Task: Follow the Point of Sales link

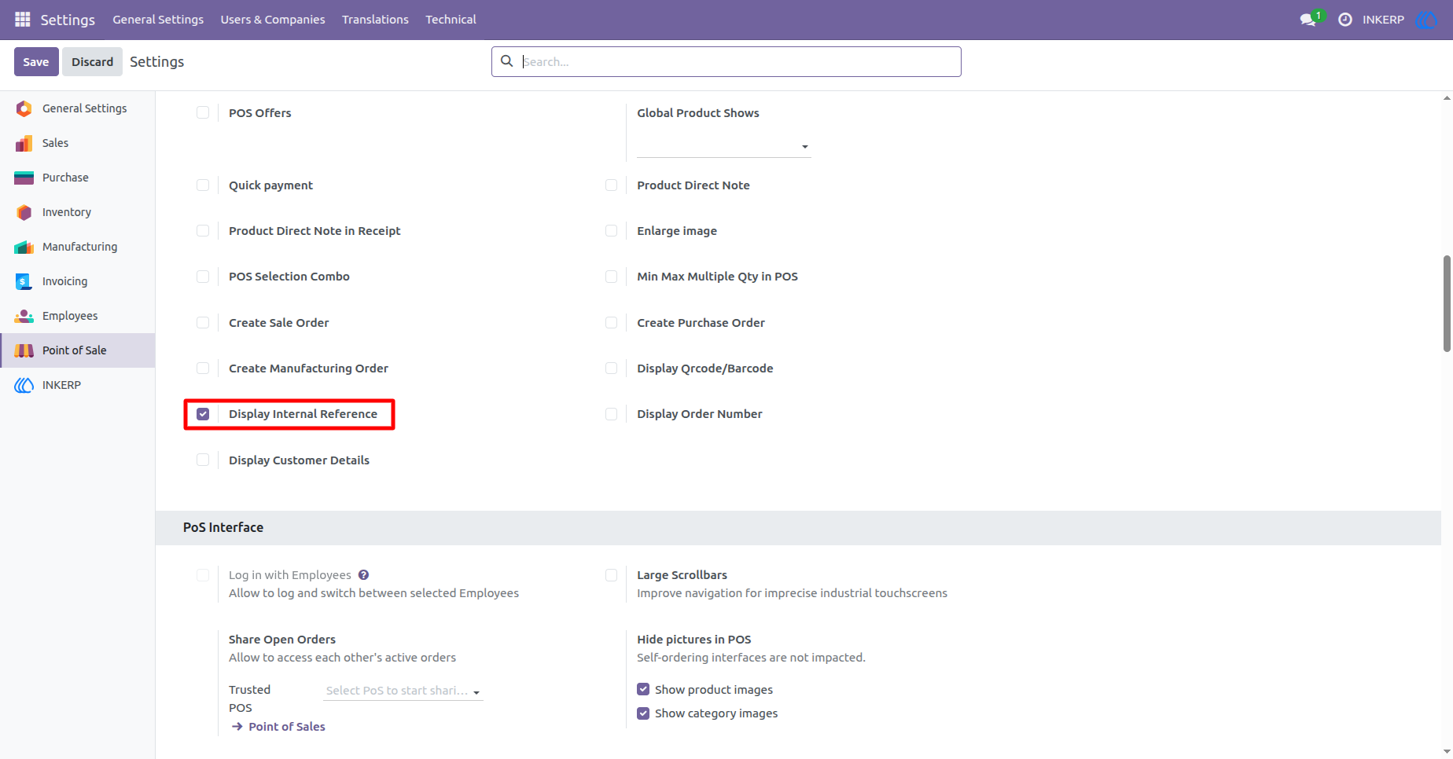Action: click(x=287, y=727)
